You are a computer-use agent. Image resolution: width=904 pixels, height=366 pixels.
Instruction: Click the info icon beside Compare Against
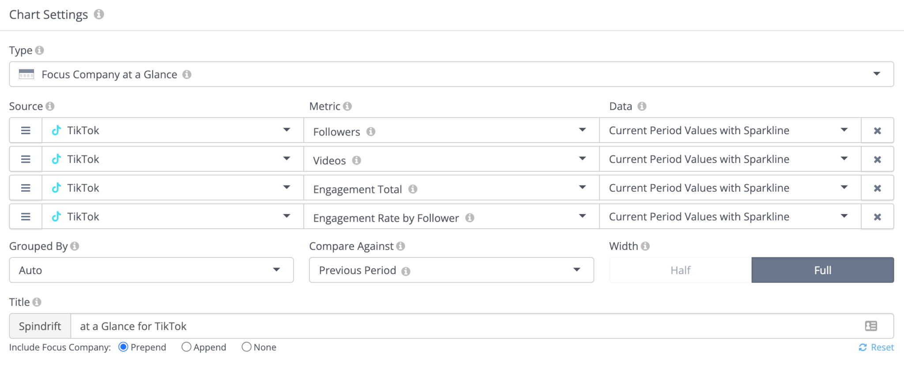point(400,246)
